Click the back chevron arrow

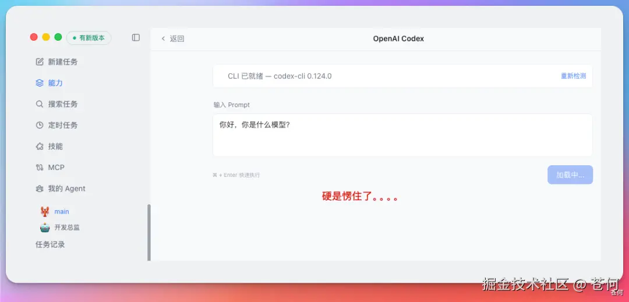coord(163,38)
